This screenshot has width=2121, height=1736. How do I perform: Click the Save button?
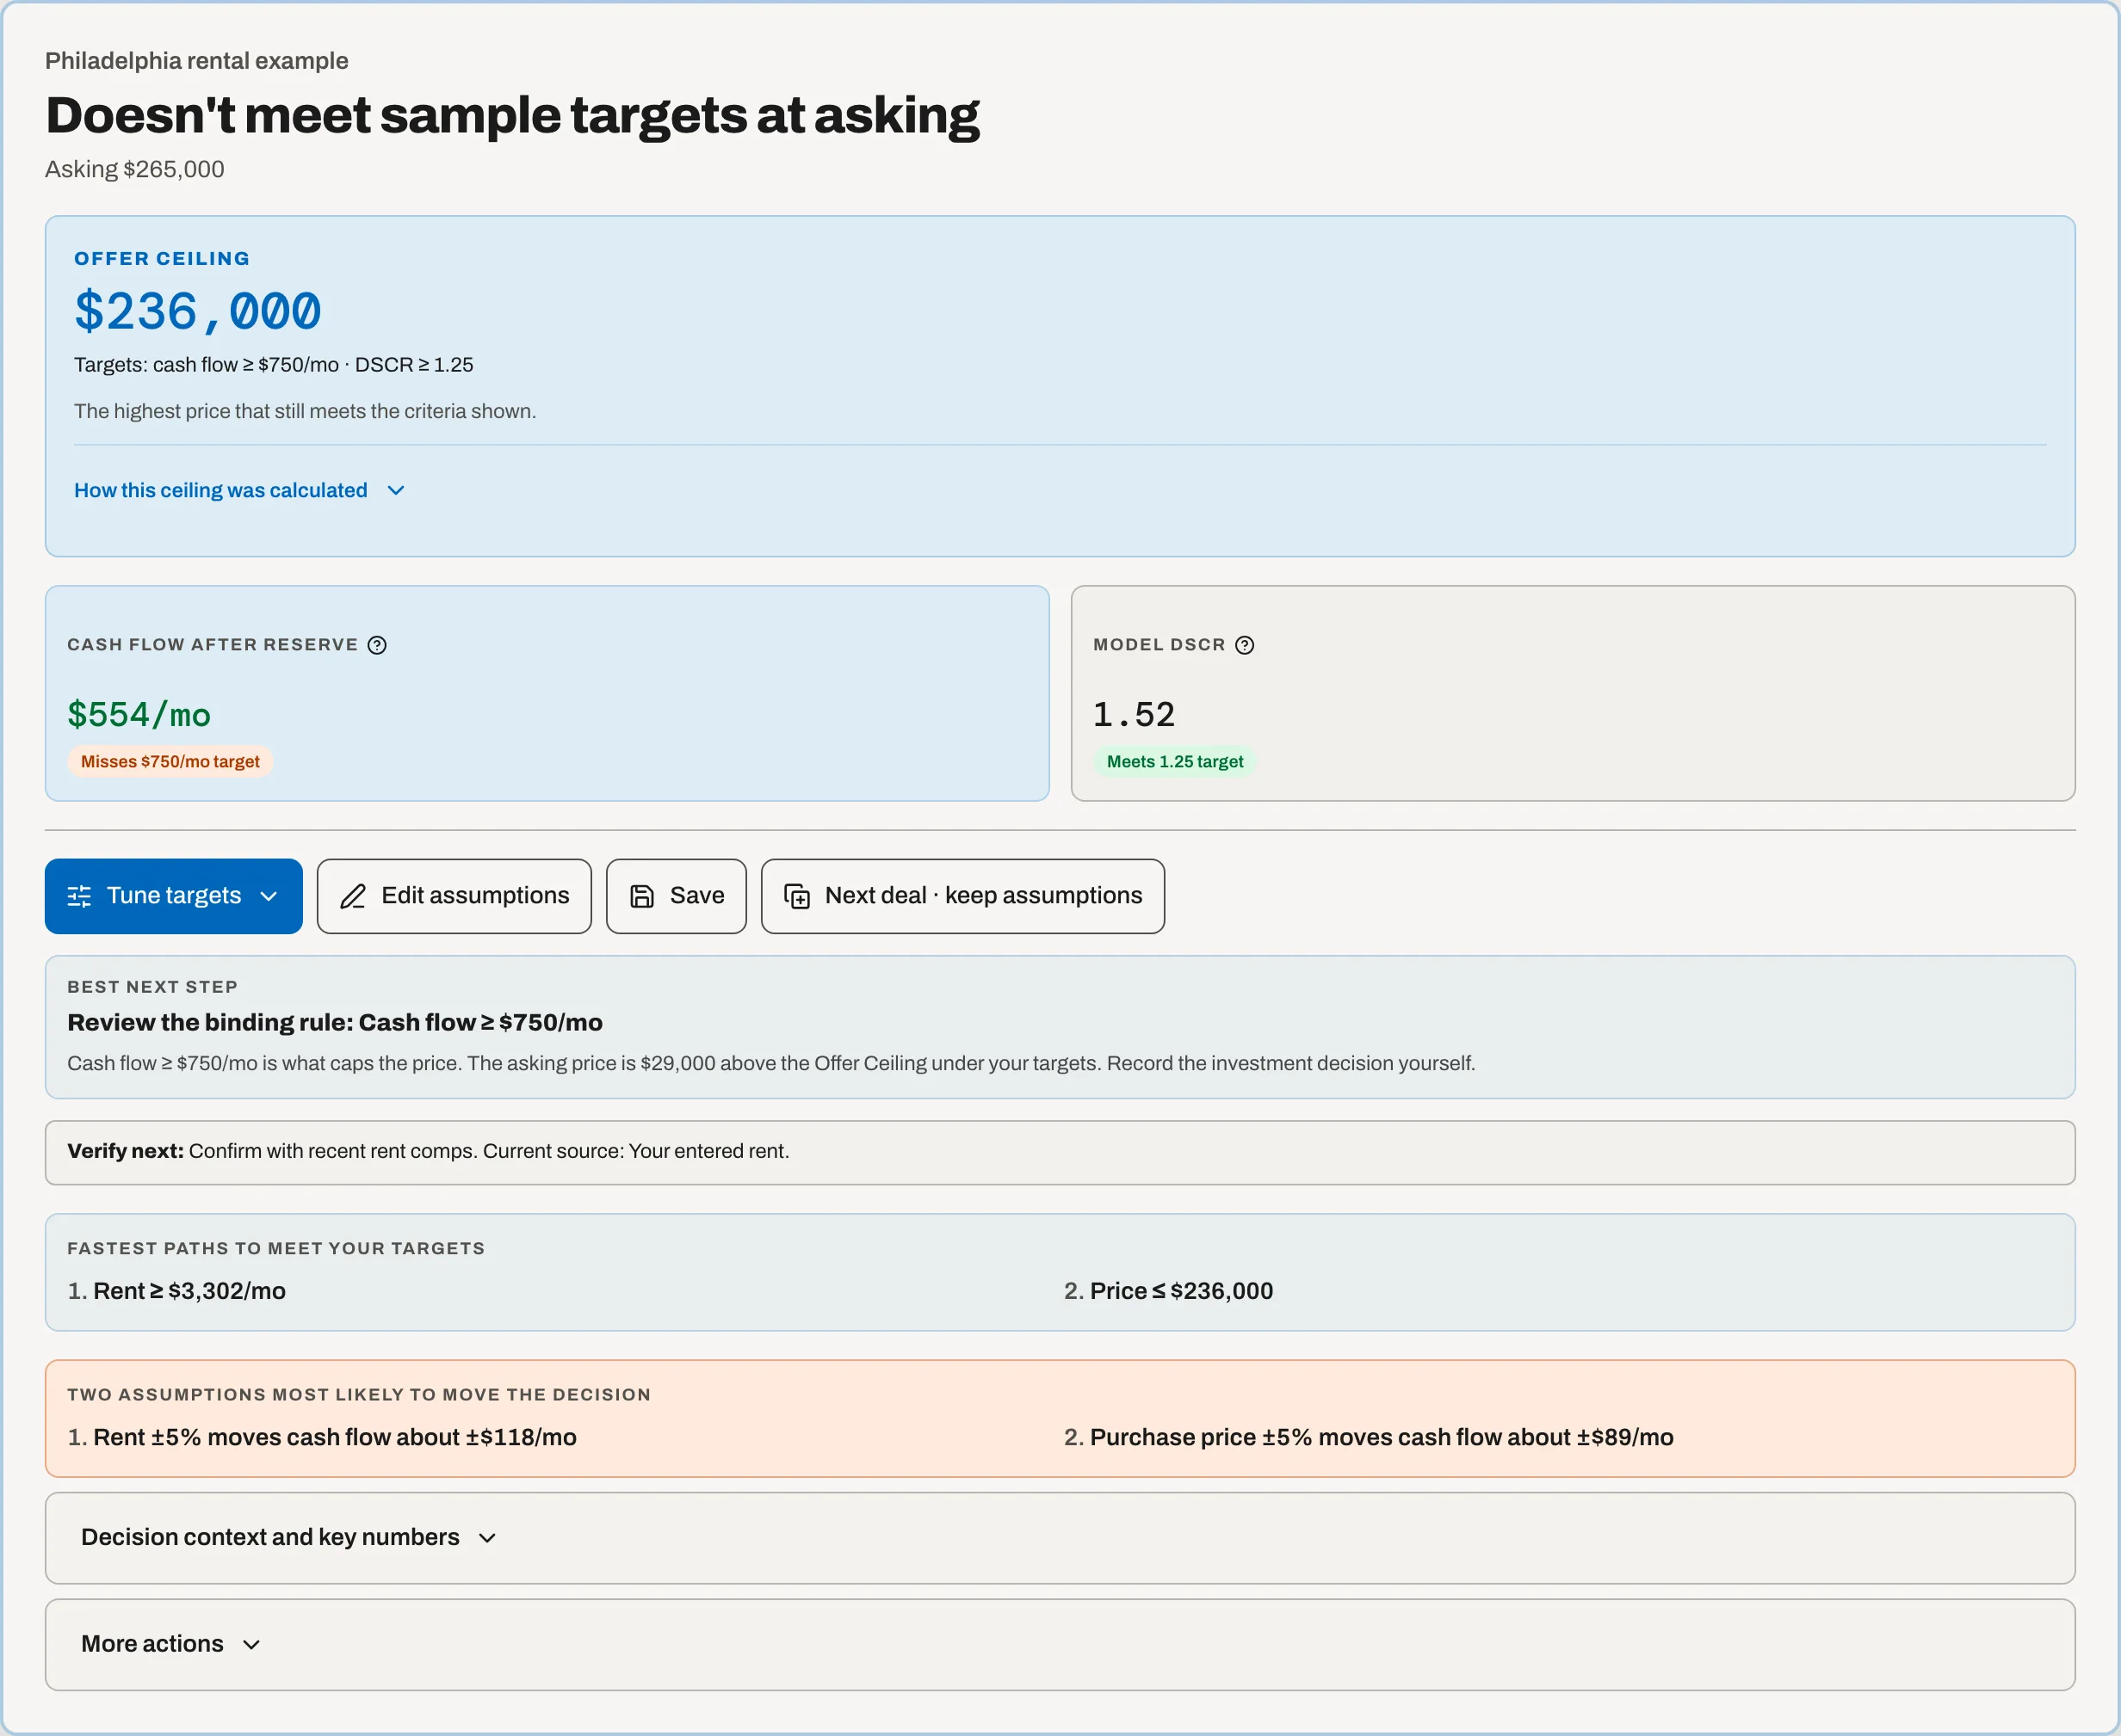[x=677, y=896]
